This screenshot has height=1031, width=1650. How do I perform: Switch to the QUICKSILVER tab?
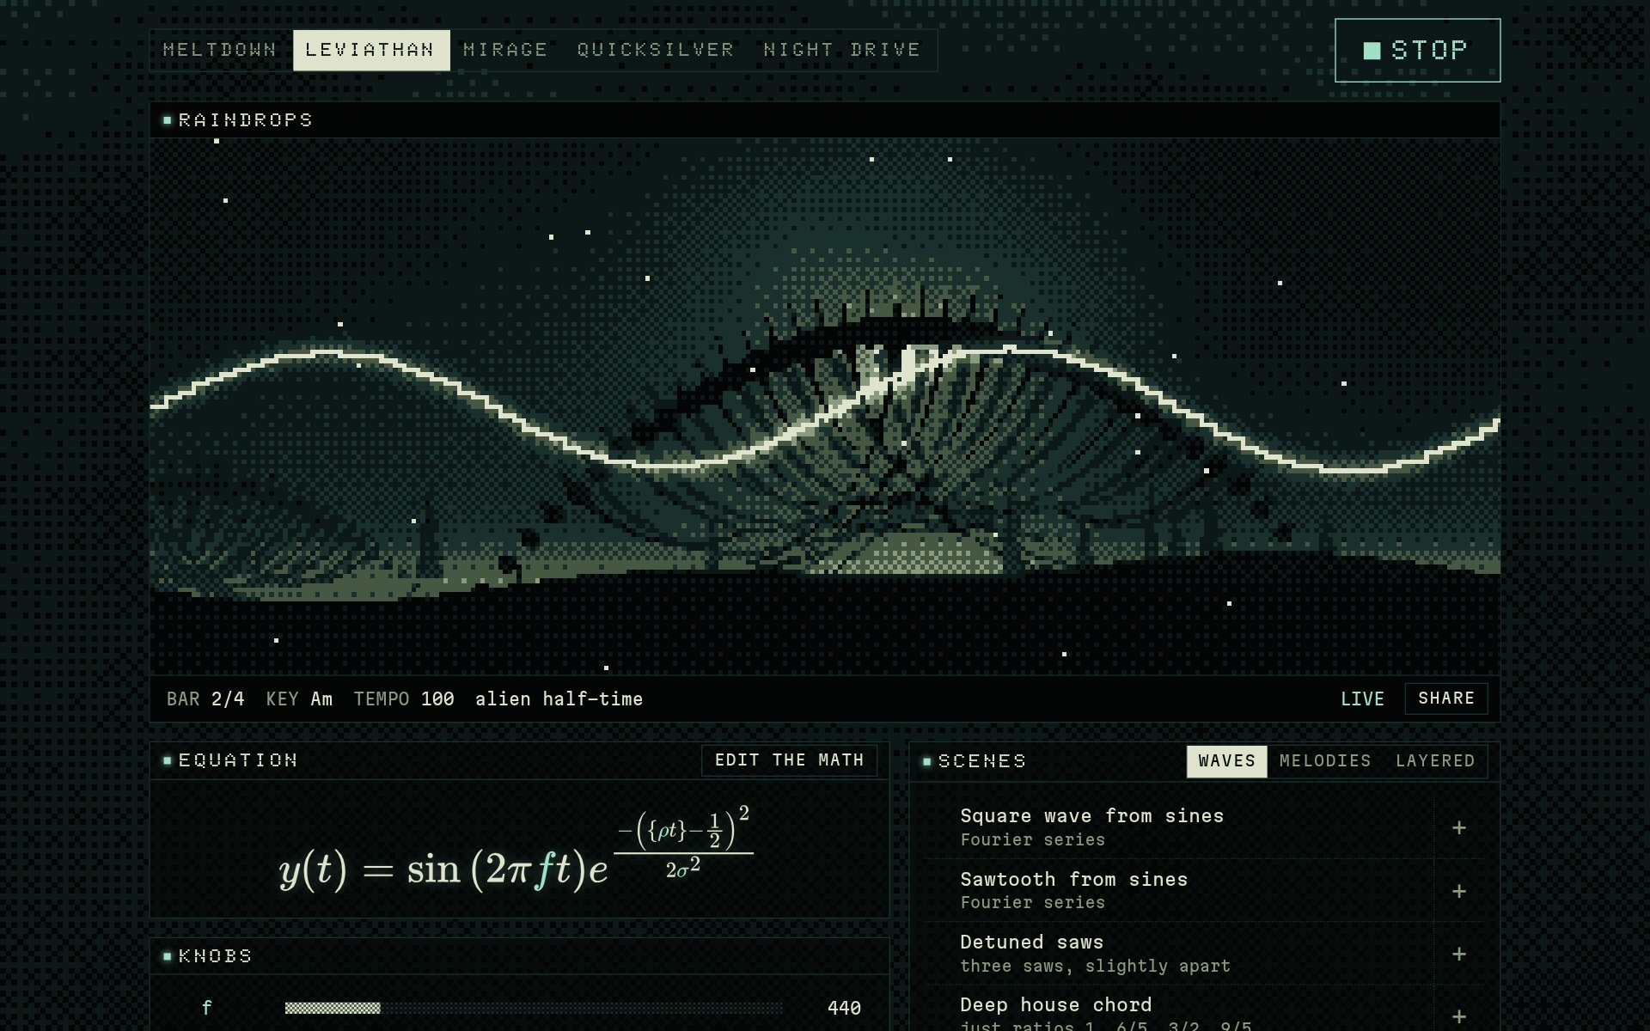[x=656, y=50]
